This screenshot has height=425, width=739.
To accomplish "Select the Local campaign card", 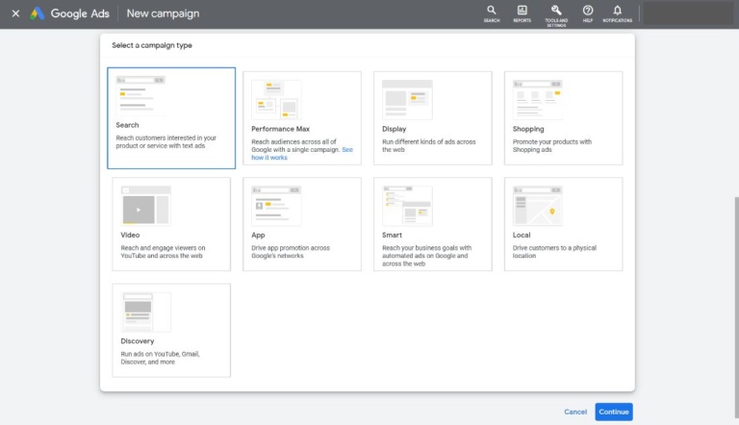I will 563,224.
